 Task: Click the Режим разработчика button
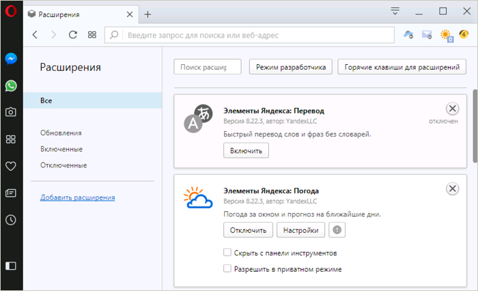[291, 67]
